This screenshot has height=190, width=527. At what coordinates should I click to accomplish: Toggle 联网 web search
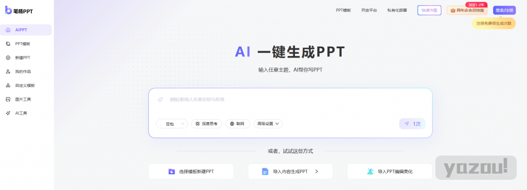(238, 124)
